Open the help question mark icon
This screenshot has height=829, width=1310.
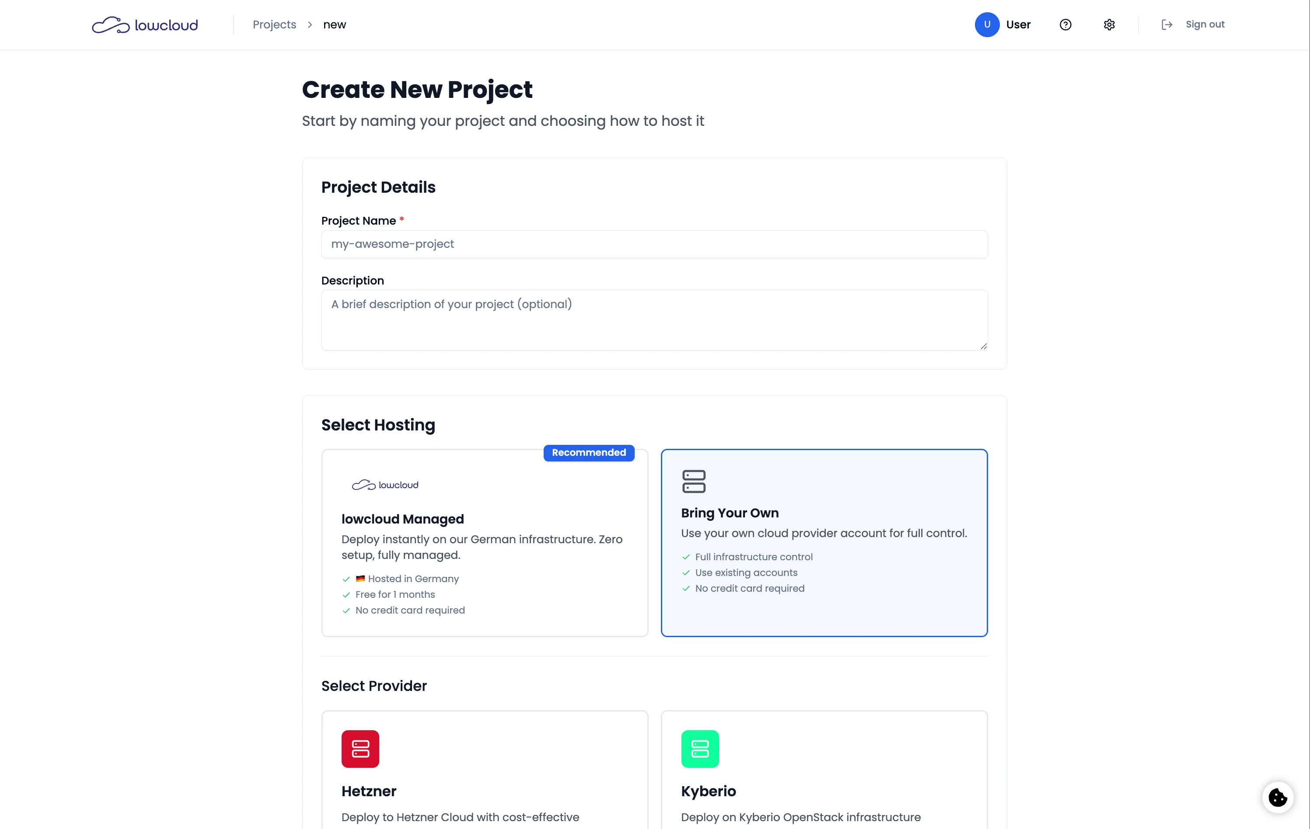pyautogui.click(x=1065, y=24)
